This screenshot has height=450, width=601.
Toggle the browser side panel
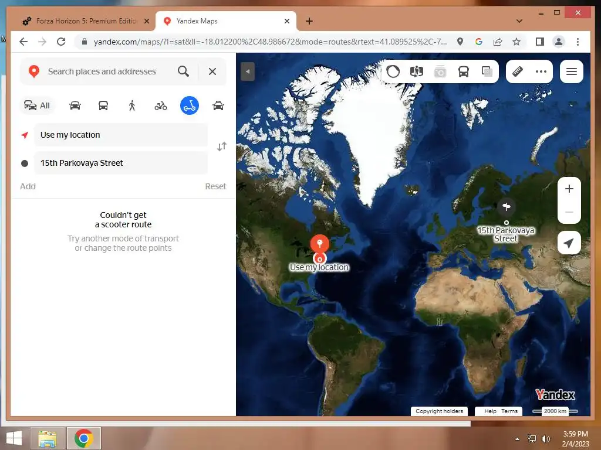point(540,42)
